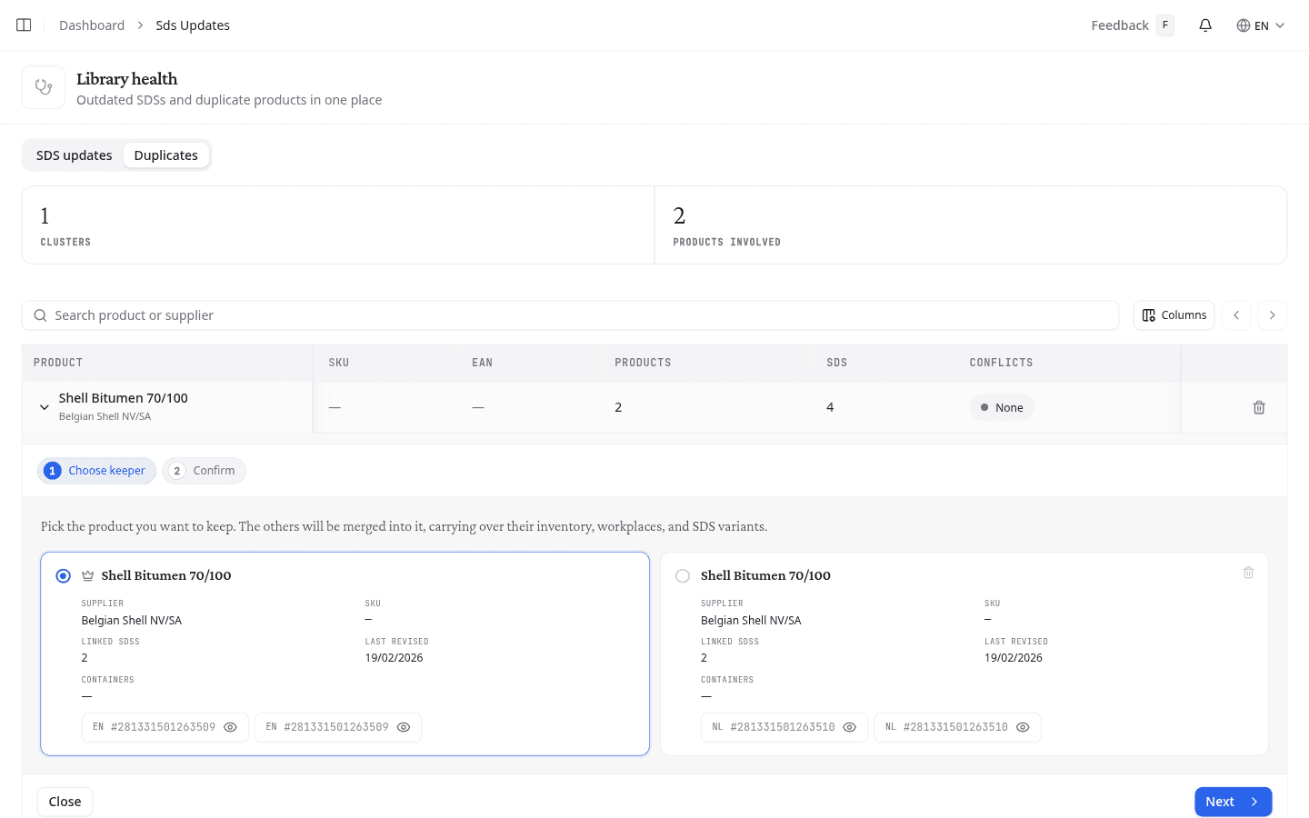Click the F feedback shortcut badge
The height and width of the screenshot is (818, 1309).
point(1165,25)
